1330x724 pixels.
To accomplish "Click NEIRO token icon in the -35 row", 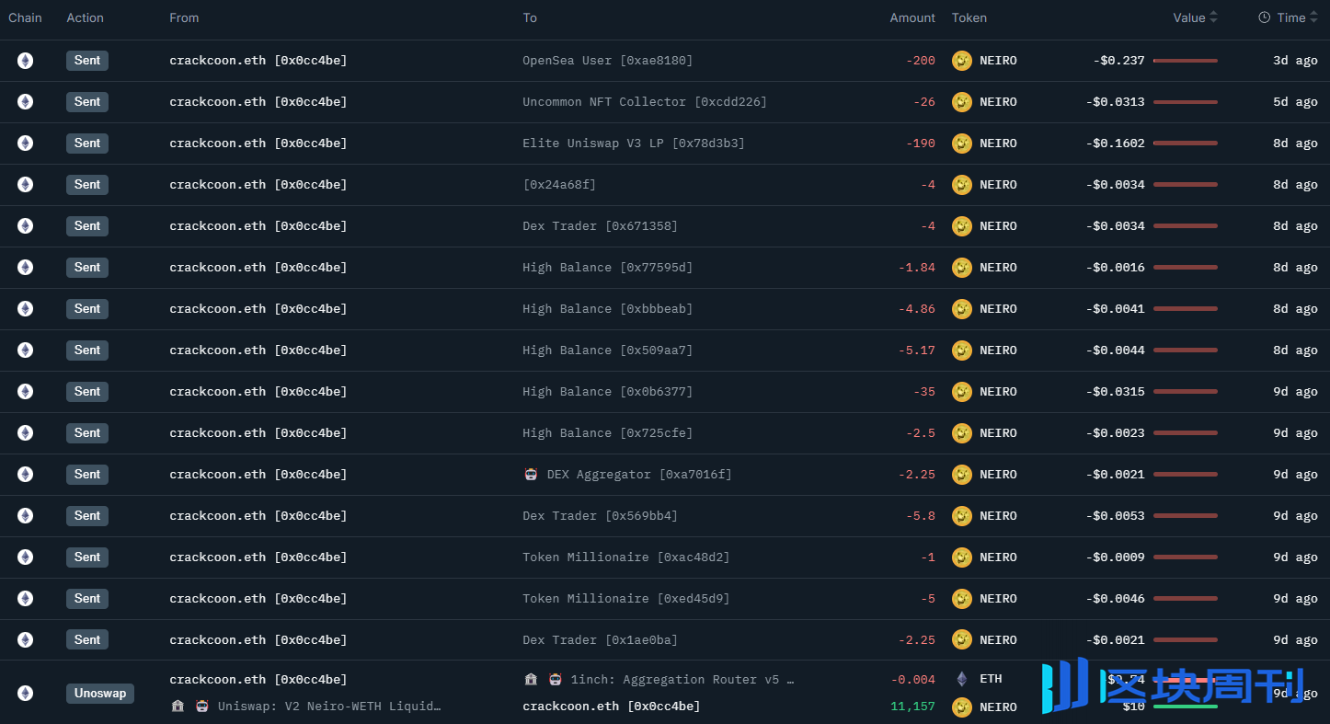I will pos(962,392).
